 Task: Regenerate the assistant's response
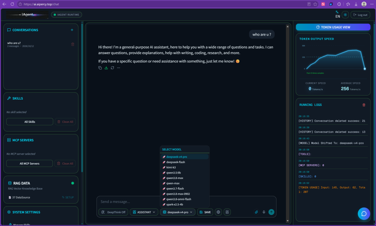(x=112, y=68)
